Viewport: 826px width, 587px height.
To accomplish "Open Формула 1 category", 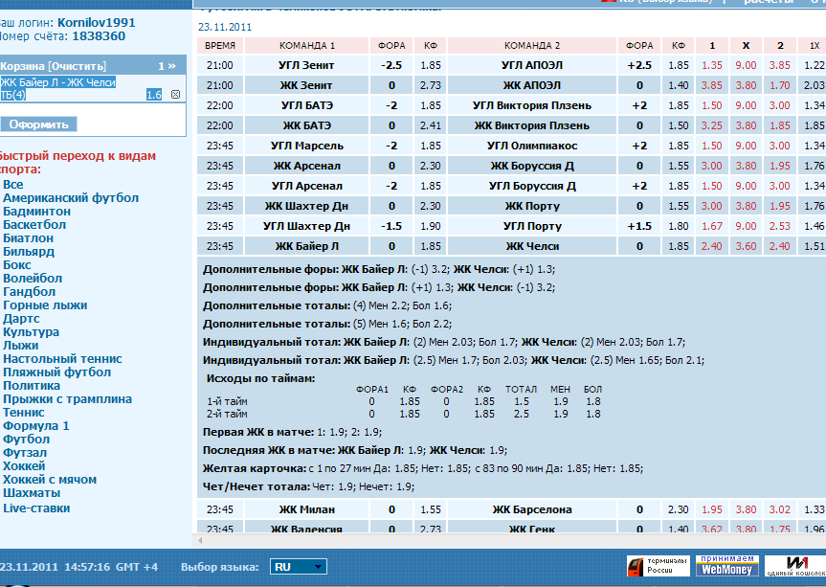I will (x=36, y=426).
